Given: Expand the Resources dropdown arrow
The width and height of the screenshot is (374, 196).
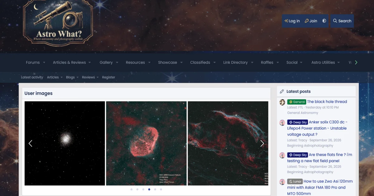Looking at the screenshot, I should point(149,63).
